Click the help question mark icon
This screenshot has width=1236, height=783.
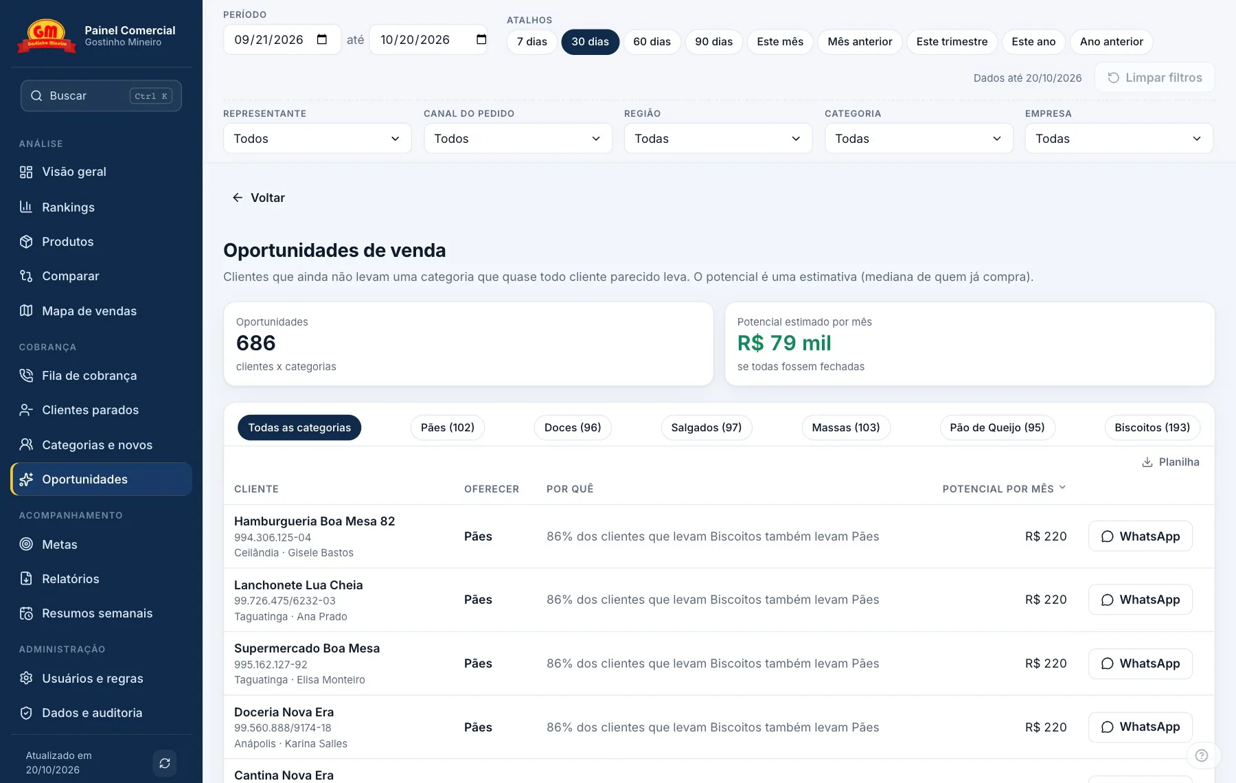(x=1202, y=756)
